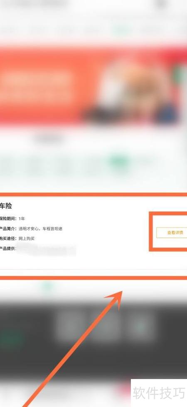Click the 保险期间 1年 line
Viewport: 187px width, 407px height.
(12, 219)
